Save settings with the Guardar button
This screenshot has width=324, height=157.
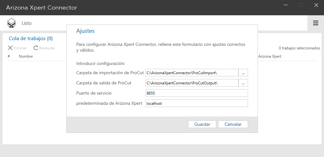click(x=202, y=124)
